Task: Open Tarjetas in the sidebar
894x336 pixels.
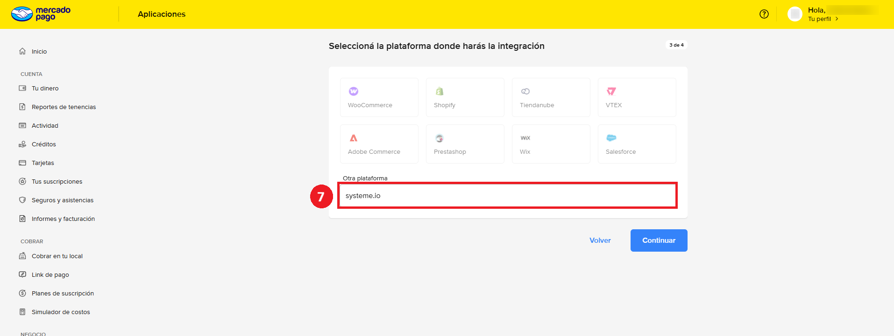Action: 43,163
